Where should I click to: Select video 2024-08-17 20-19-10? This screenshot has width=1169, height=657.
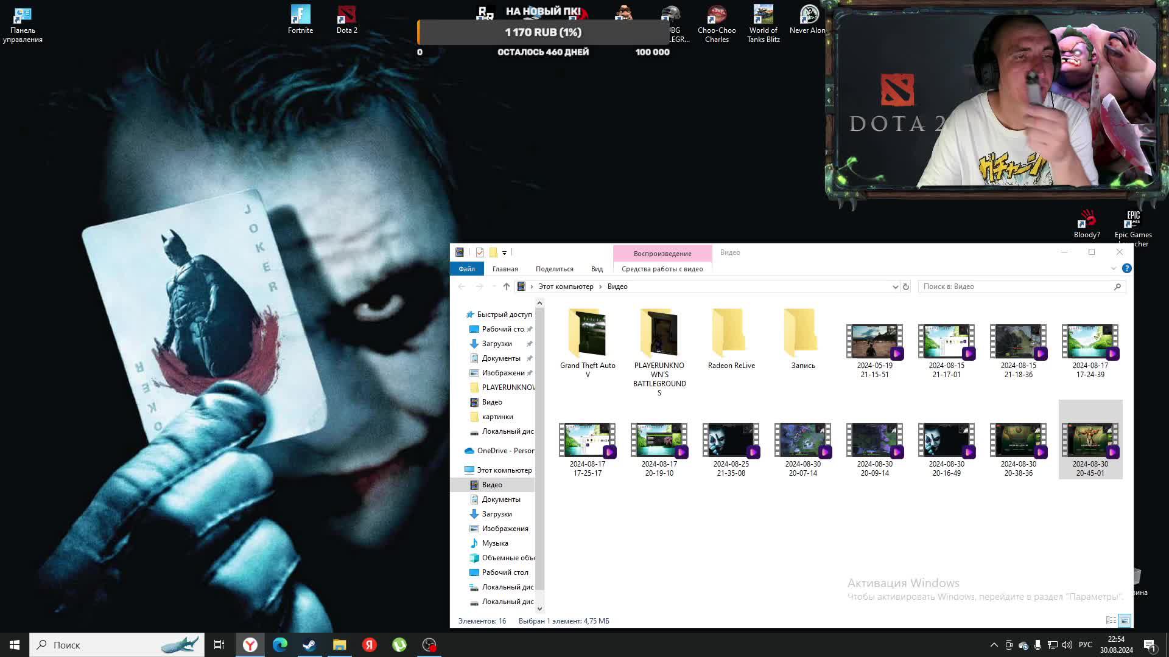click(x=659, y=450)
